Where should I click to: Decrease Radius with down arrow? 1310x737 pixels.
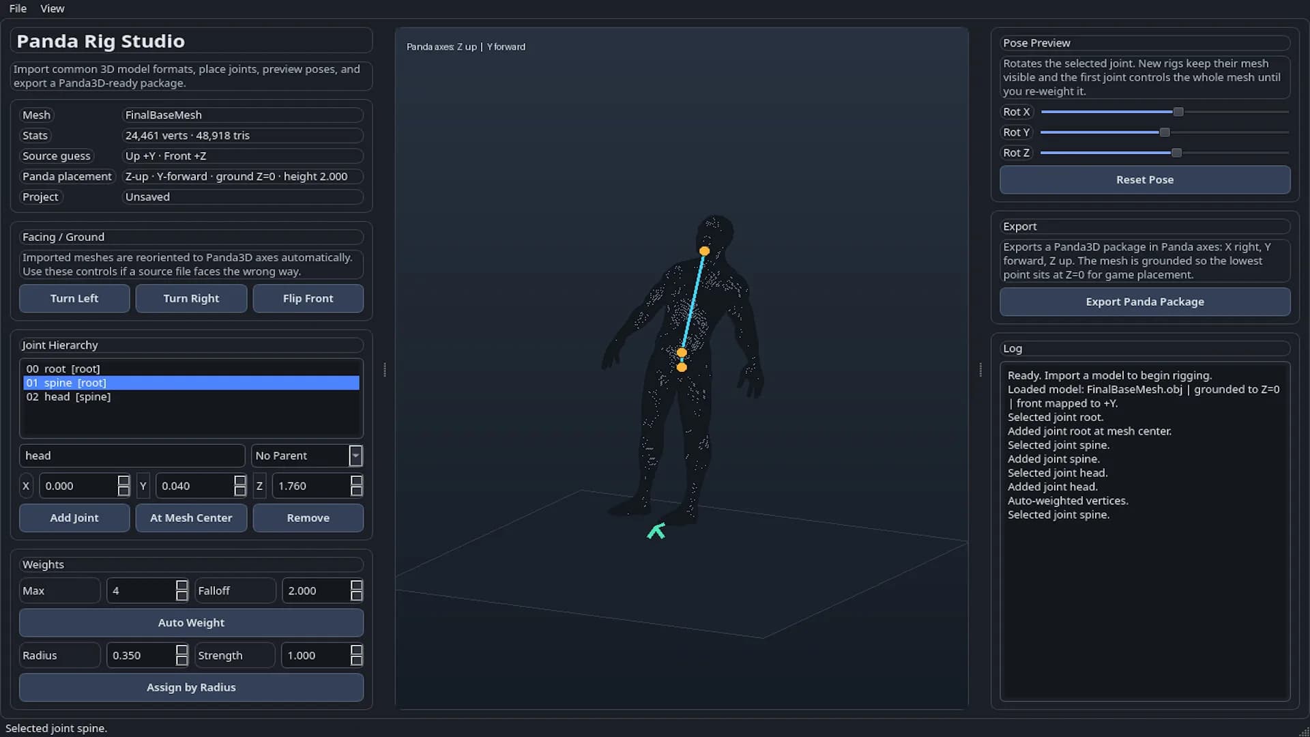coord(181,661)
